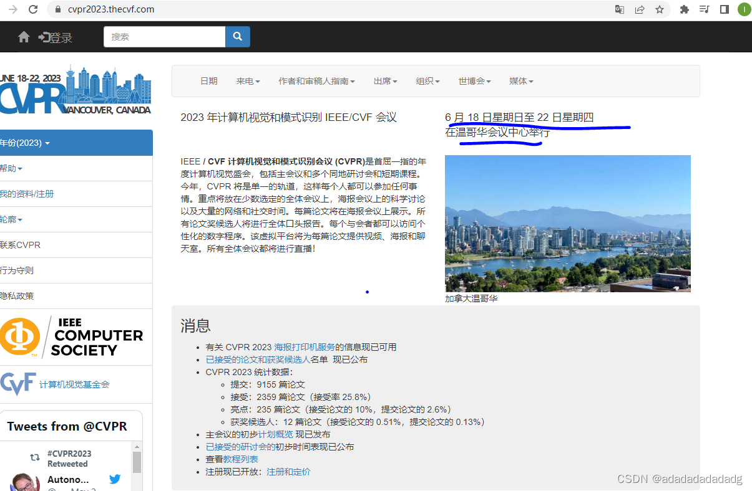
Task: Click the 提交：9155 篇论文 line
Action: coord(268,384)
